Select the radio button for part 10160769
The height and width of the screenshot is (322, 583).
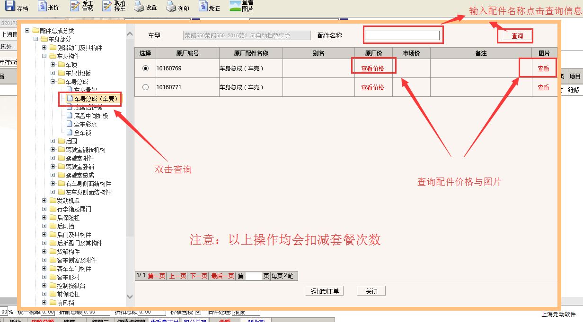click(145, 68)
